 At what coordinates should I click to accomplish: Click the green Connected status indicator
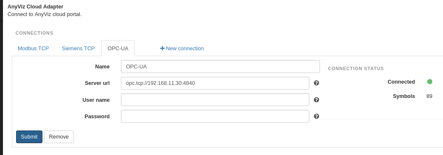pyautogui.click(x=429, y=82)
